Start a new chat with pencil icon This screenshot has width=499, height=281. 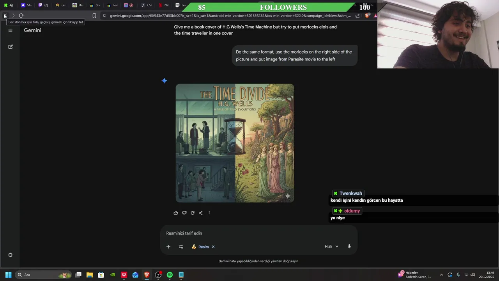point(11,46)
